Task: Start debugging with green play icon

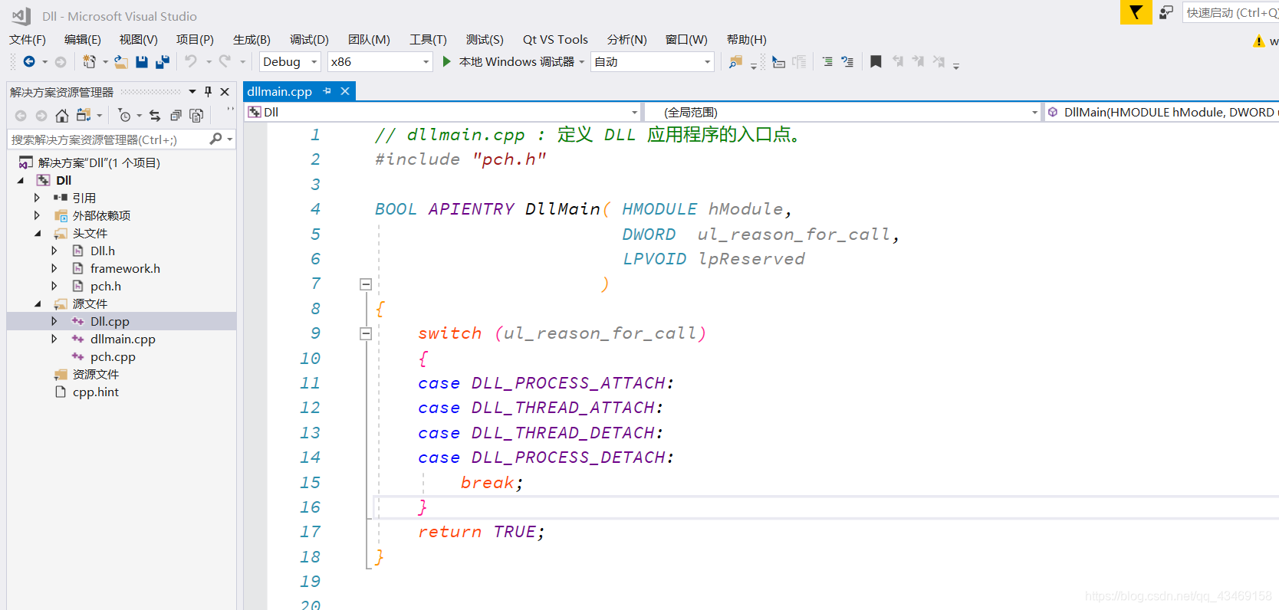Action: (447, 61)
